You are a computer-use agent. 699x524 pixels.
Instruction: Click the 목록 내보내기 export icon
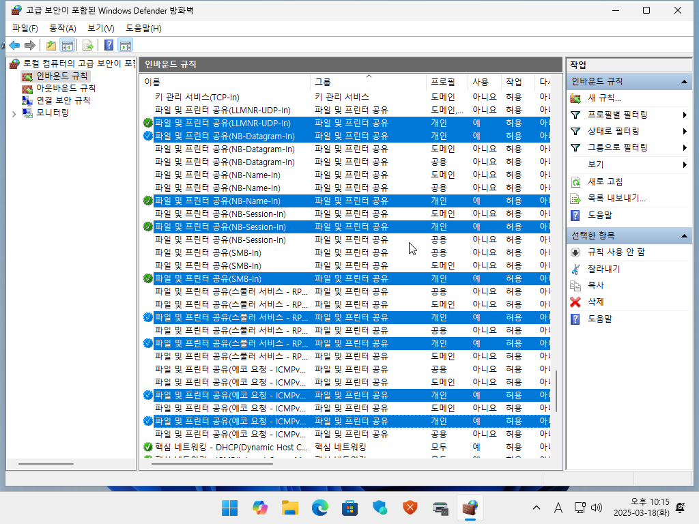point(575,199)
